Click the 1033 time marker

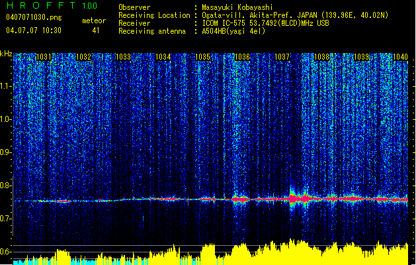tap(123, 57)
